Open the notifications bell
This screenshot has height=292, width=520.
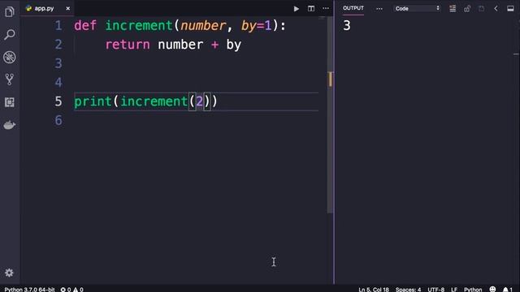[507, 290]
